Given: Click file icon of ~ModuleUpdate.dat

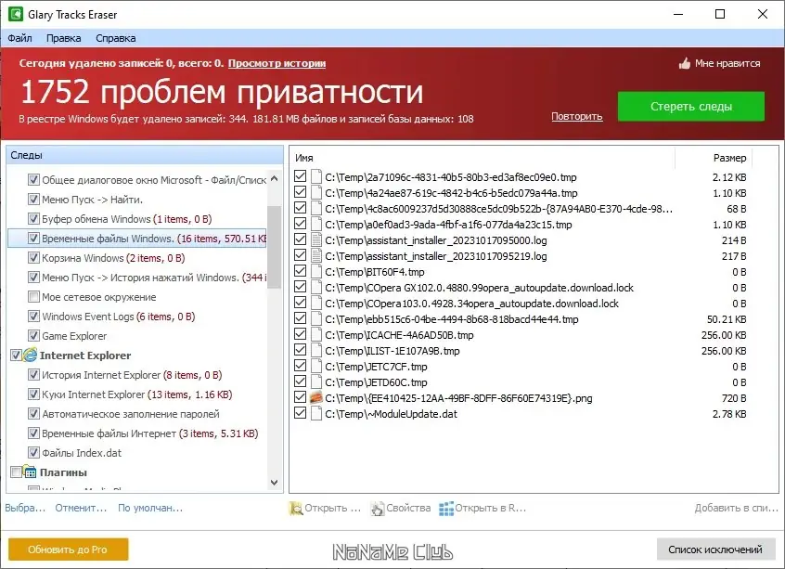Looking at the screenshot, I should [x=315, y=414].
